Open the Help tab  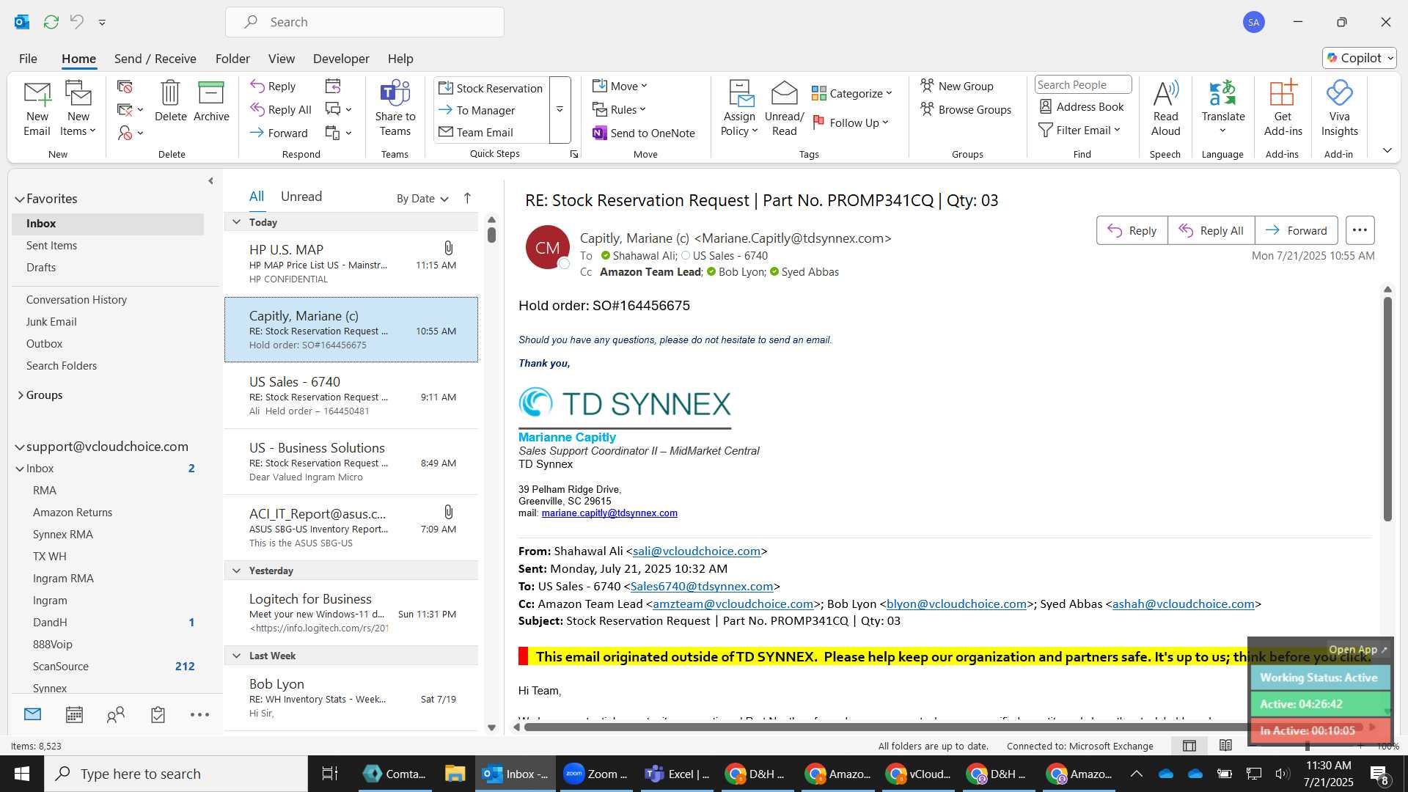pyautogui.click(x=400, y=59)
